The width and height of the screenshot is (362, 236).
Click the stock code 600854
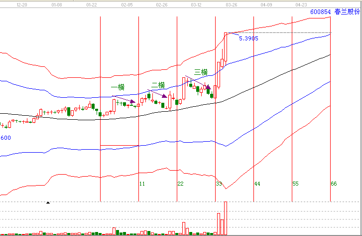click(320, 11)
